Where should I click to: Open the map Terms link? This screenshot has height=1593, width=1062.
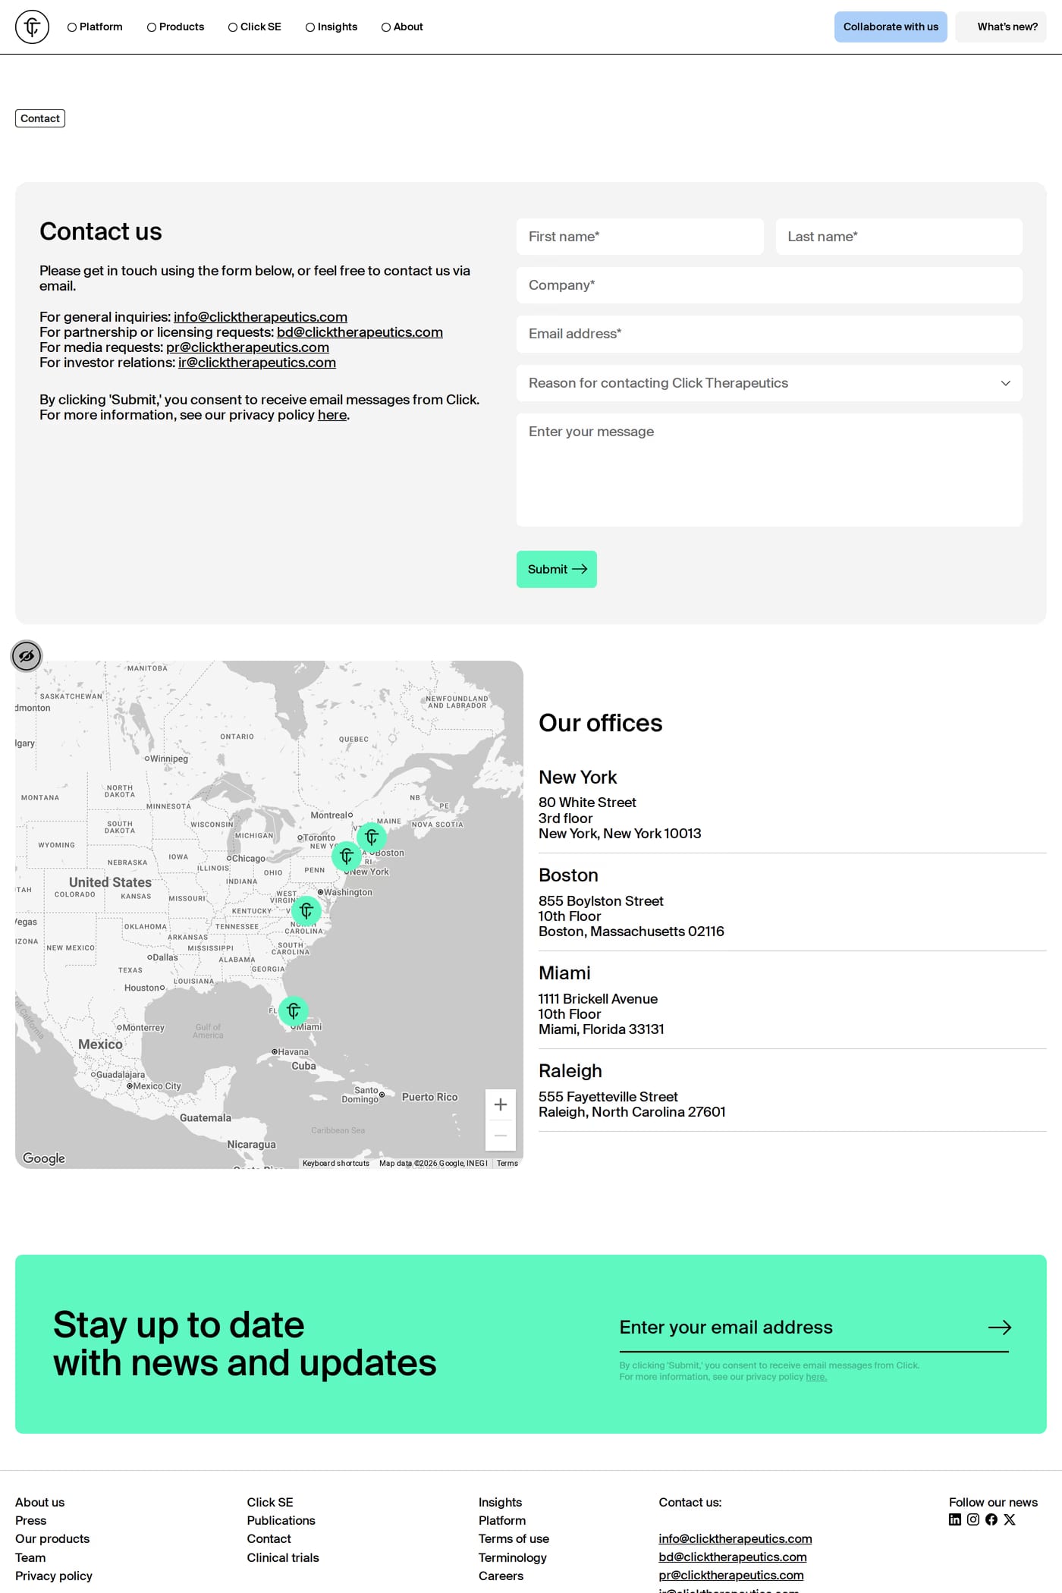[507, 1163]
